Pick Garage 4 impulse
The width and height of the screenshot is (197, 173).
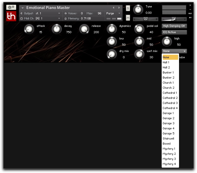pos(170,128)
